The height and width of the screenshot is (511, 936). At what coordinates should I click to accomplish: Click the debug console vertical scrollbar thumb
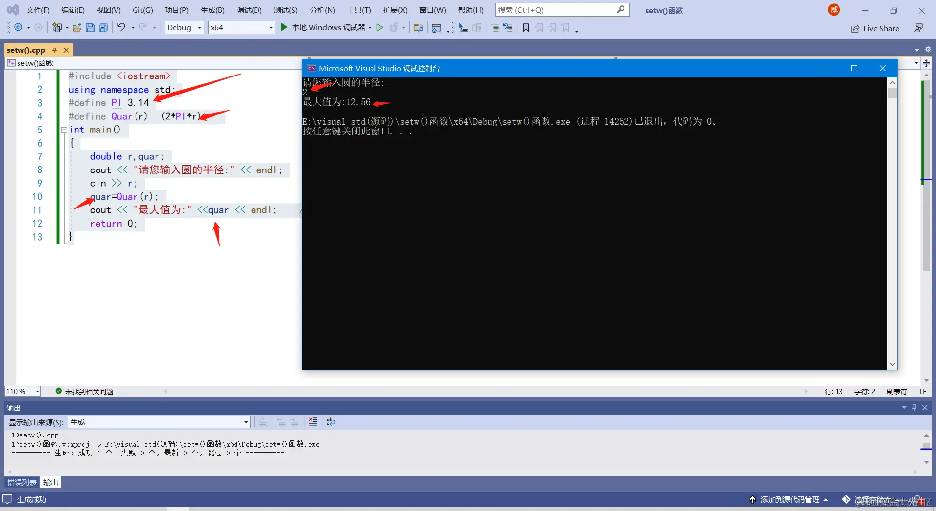coord(892,93)
